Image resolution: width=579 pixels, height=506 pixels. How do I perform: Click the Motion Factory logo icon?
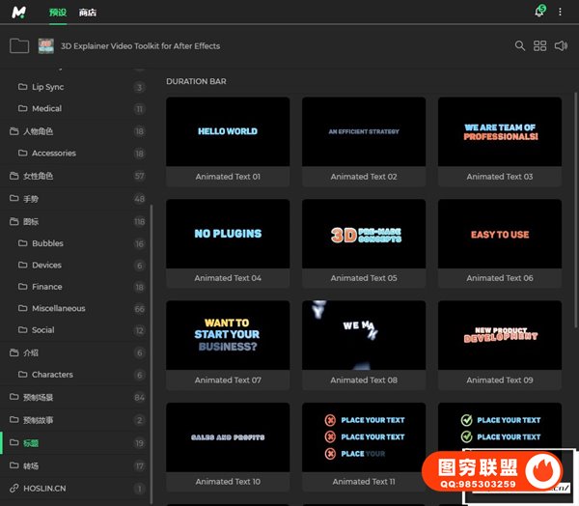click(x=20, y=13)
